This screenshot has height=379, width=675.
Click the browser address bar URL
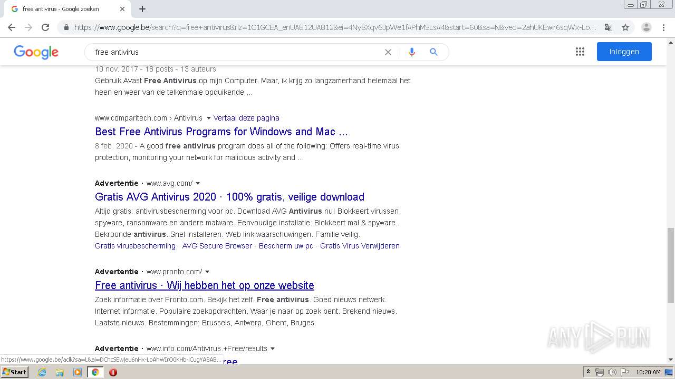pyautogui.click(x=335, y=27)
